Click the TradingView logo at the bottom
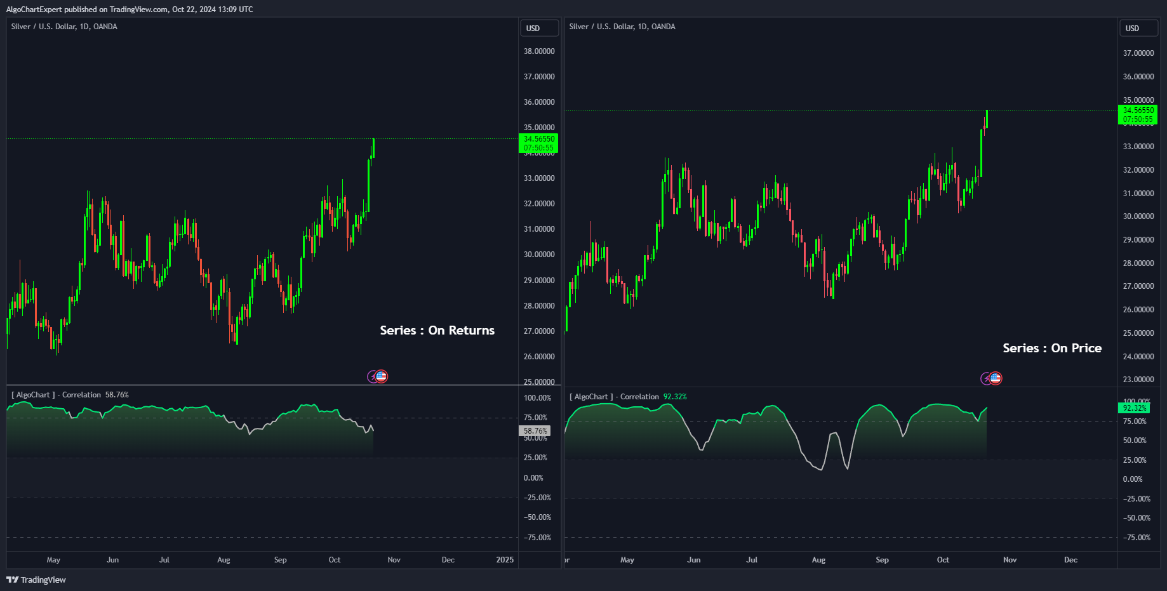The image size is (1167, 591). tap(36, 580)
